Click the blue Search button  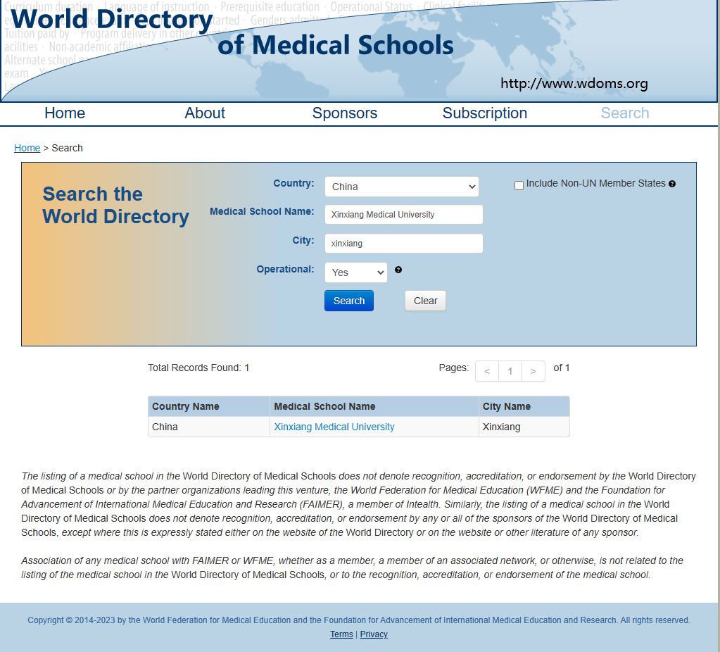349,301
